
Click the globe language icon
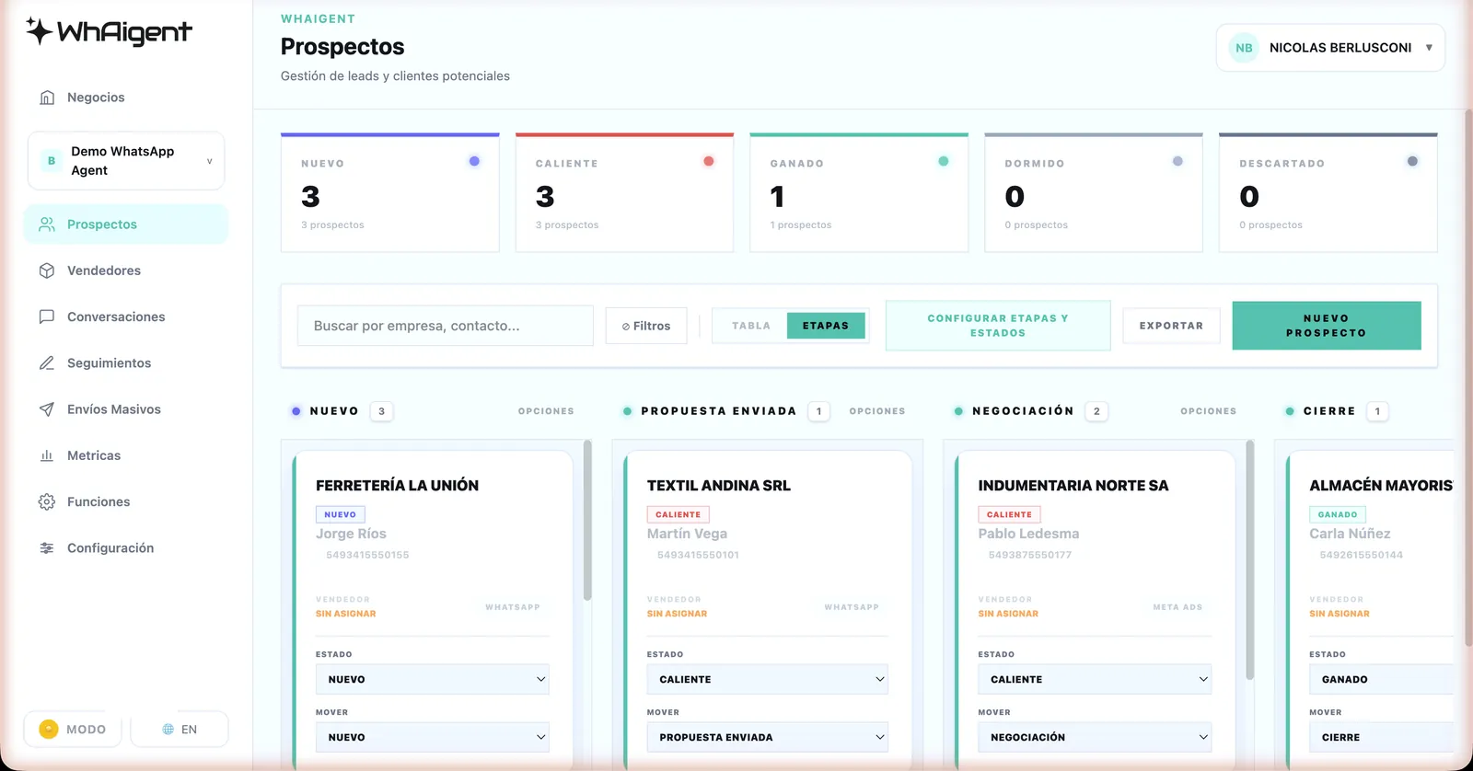point(168,730)
